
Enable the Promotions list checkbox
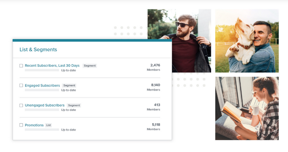[x=21, y=125]
